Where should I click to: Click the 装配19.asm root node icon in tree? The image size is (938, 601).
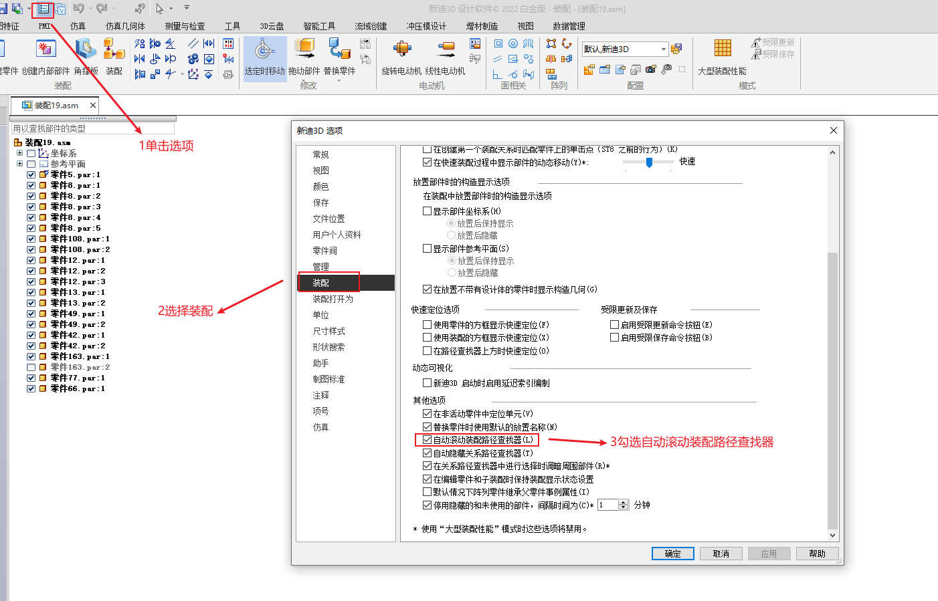click(x=18, y=142)
